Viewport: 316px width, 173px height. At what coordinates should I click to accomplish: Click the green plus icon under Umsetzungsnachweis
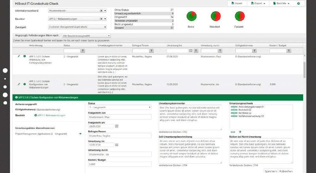click(x=240, y=132)
